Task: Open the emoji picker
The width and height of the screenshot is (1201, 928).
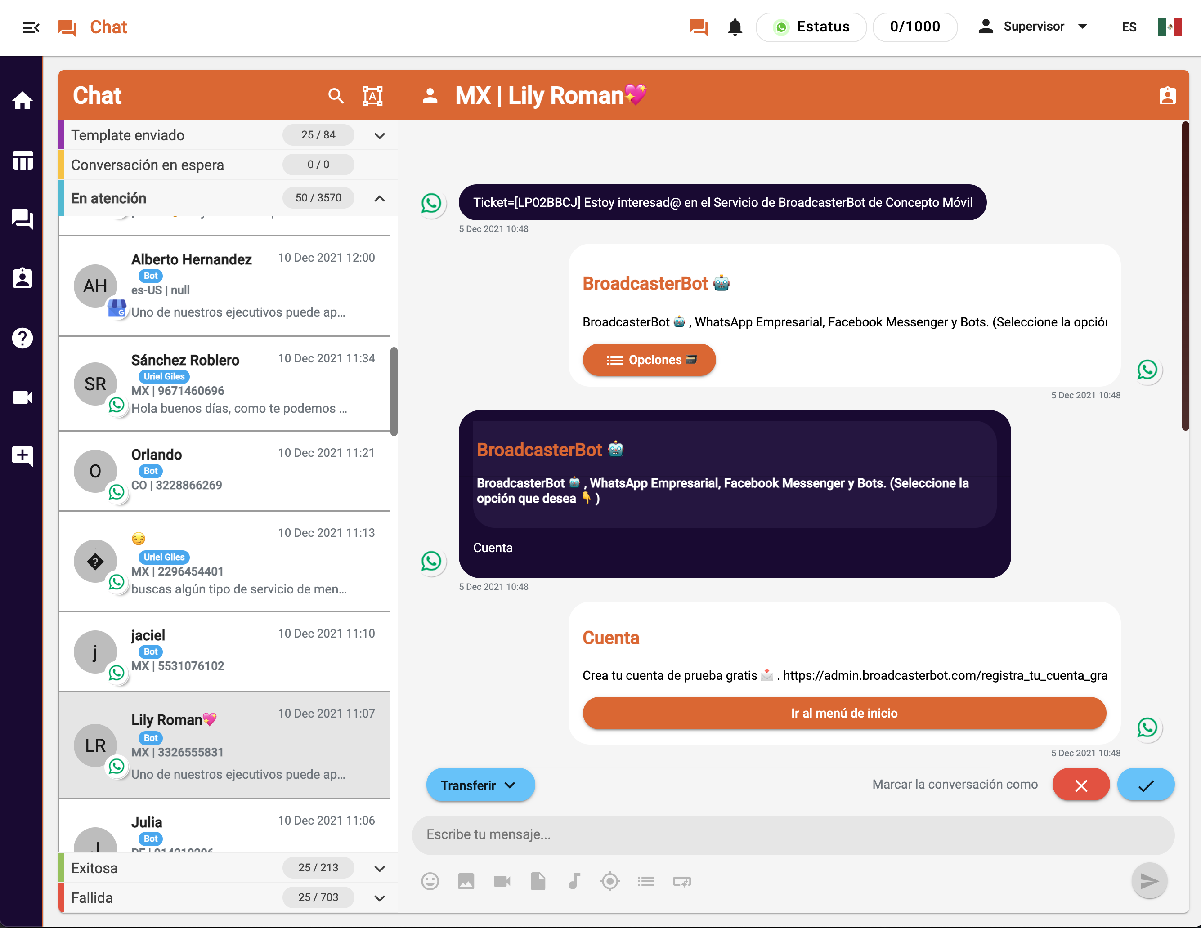Action: point(430,881)
